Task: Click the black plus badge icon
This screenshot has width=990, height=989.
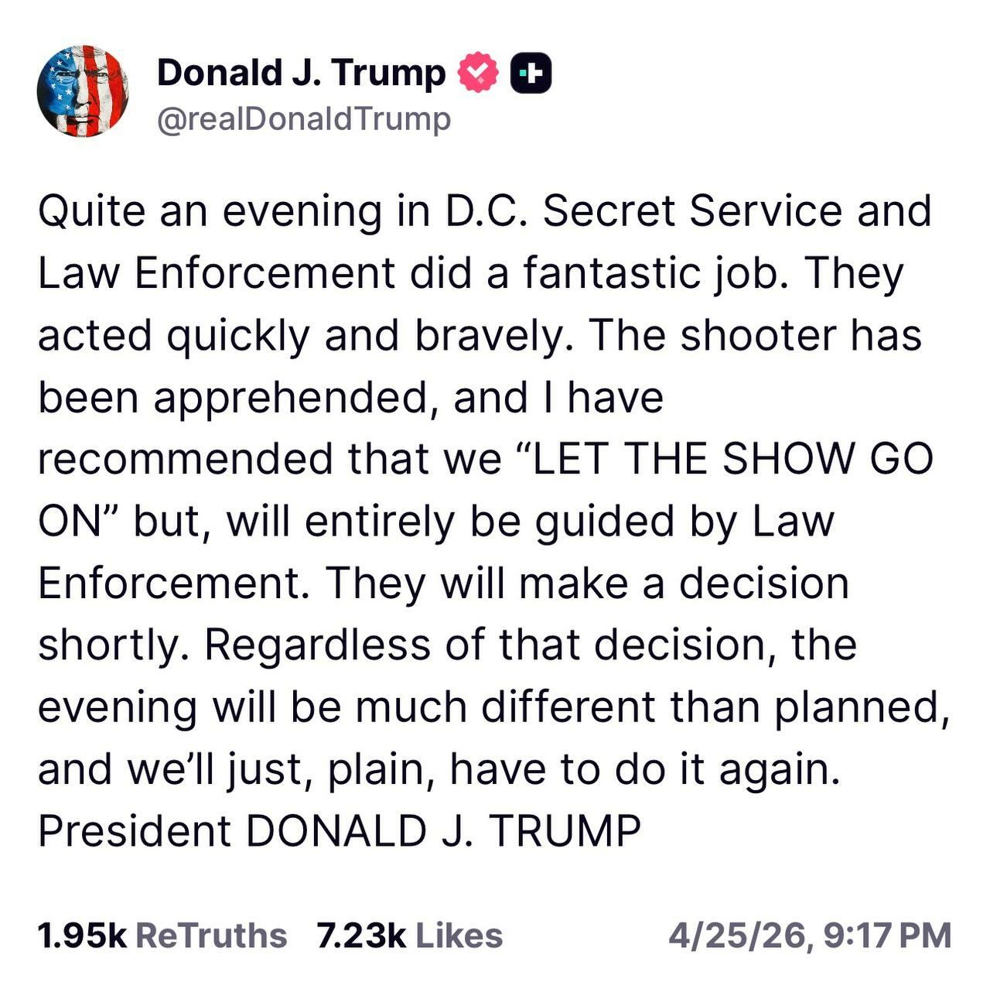Action: click(531, 73)
